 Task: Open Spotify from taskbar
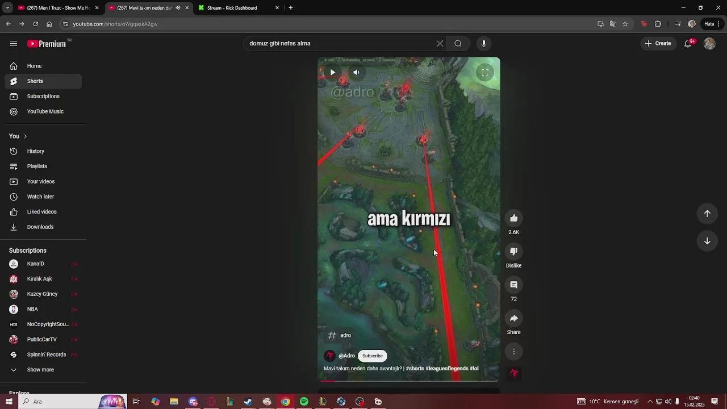(304, 402)
